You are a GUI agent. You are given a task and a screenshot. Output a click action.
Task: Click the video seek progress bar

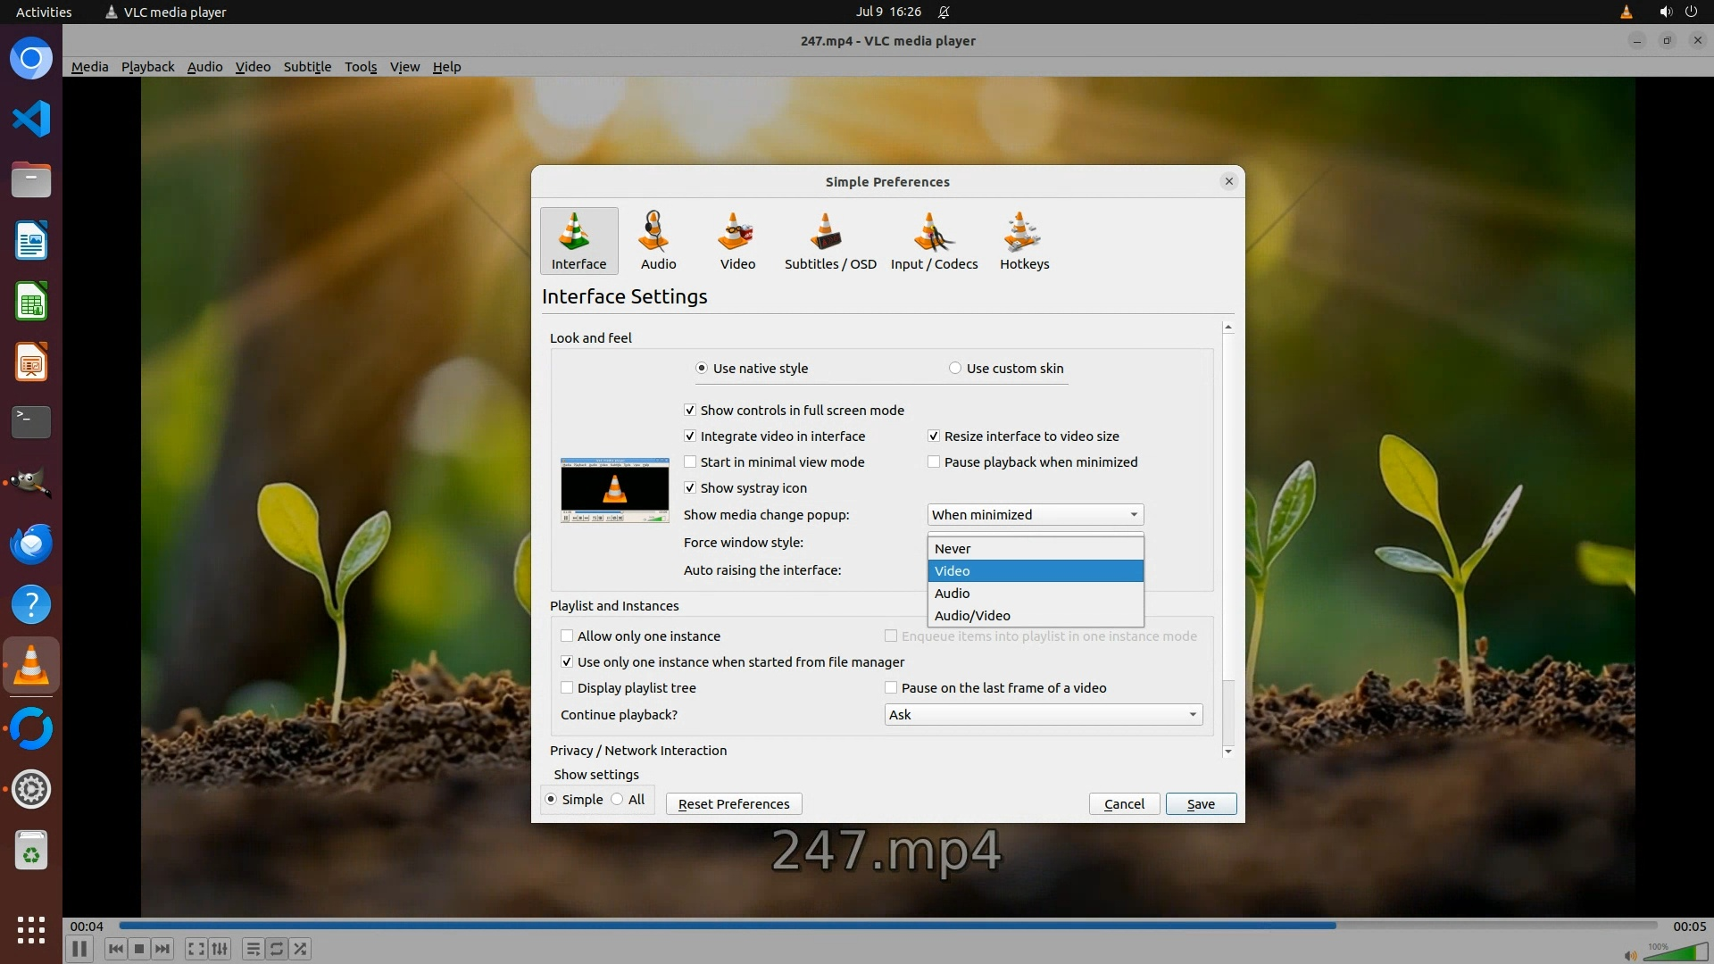887,926
